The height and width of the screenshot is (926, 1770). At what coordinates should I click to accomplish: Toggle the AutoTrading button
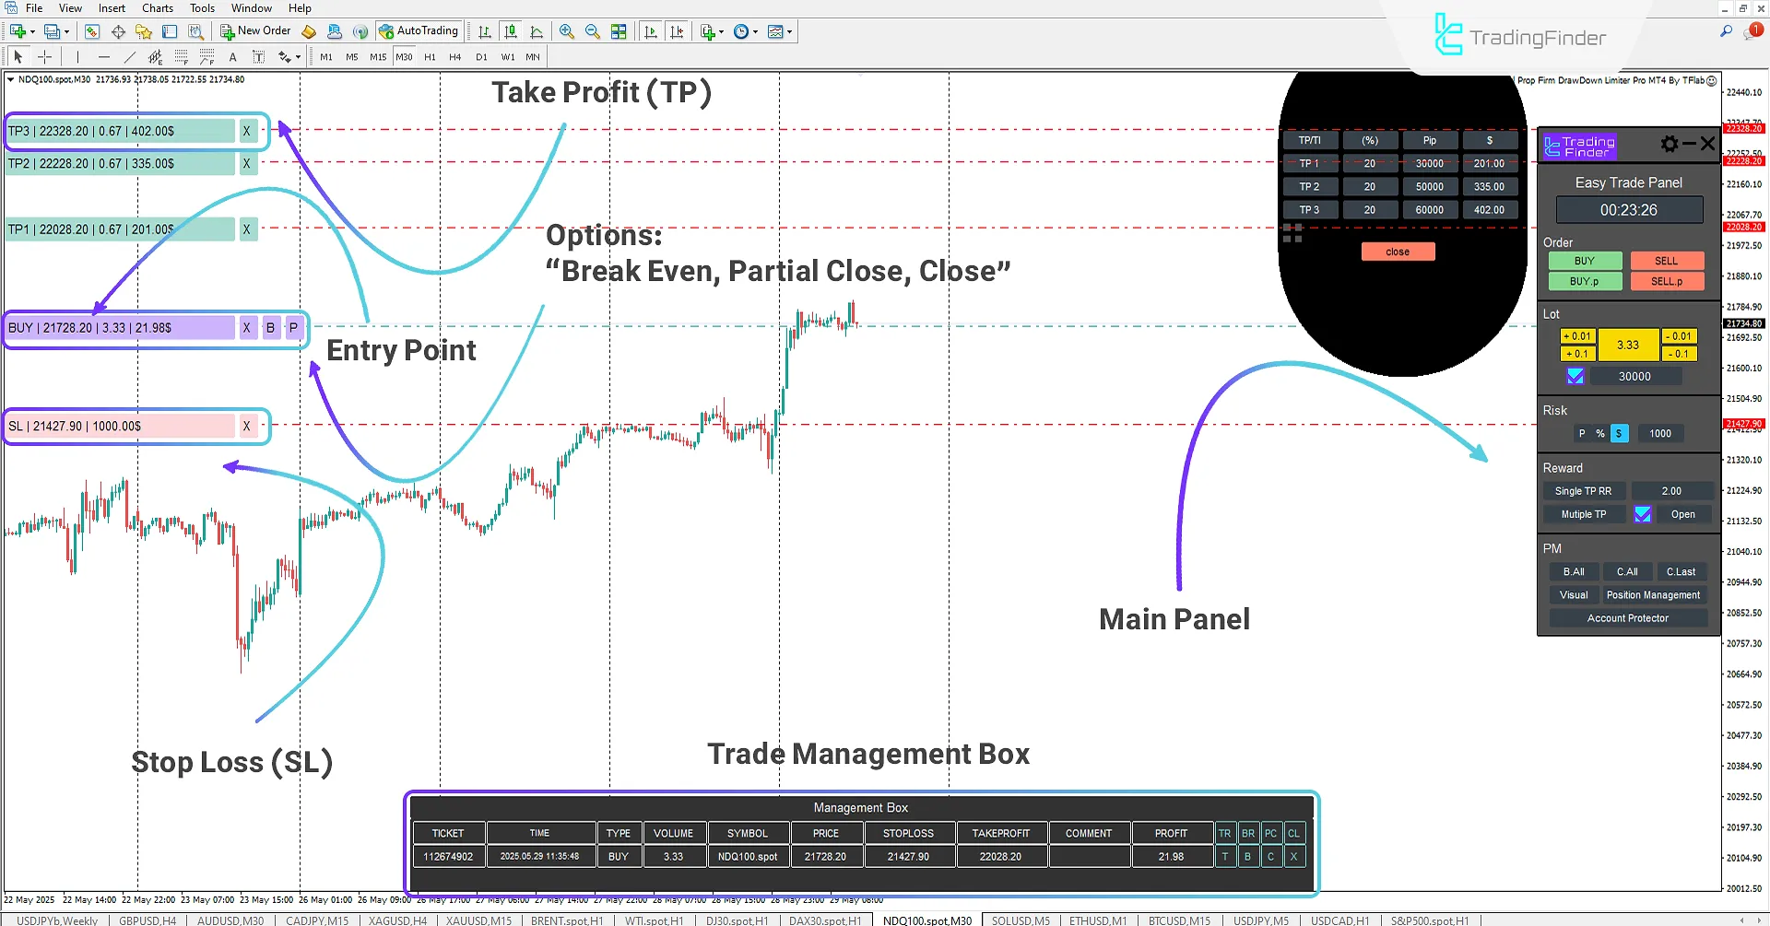tap(419, 31)
